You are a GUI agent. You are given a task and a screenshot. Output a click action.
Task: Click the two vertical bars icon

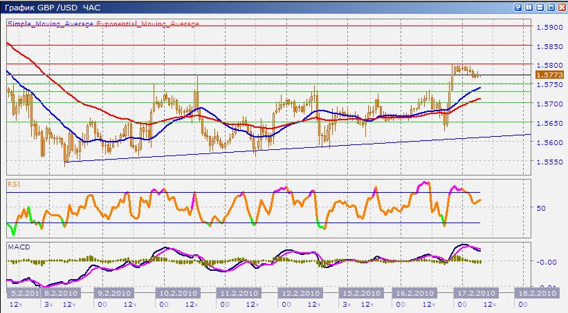click(529, 7)
